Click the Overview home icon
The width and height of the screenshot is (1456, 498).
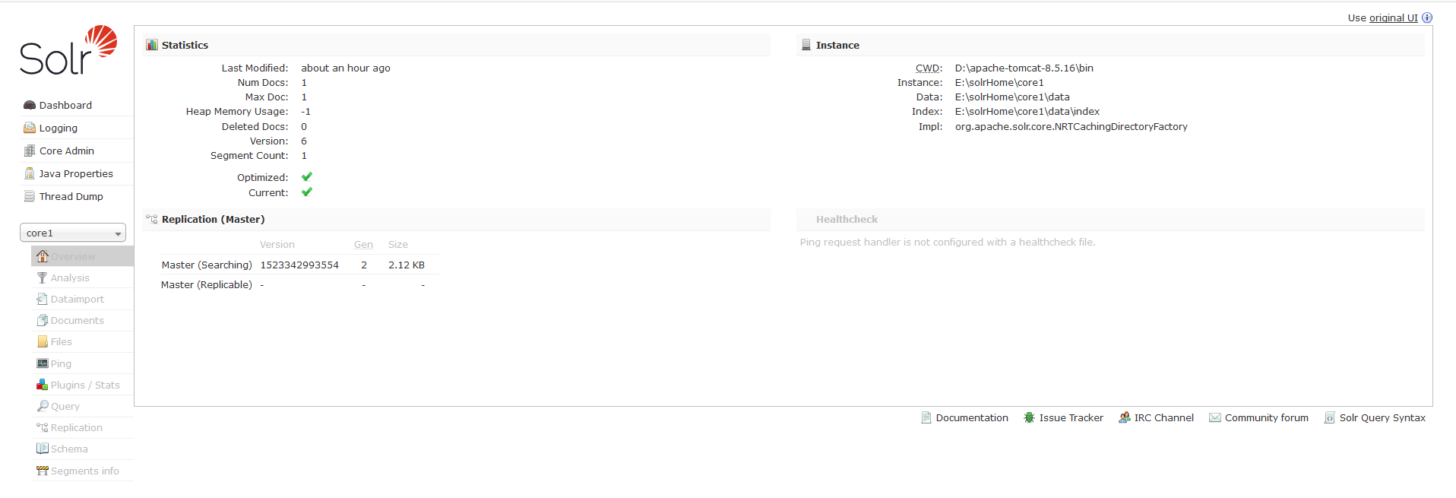pos(43,256)
